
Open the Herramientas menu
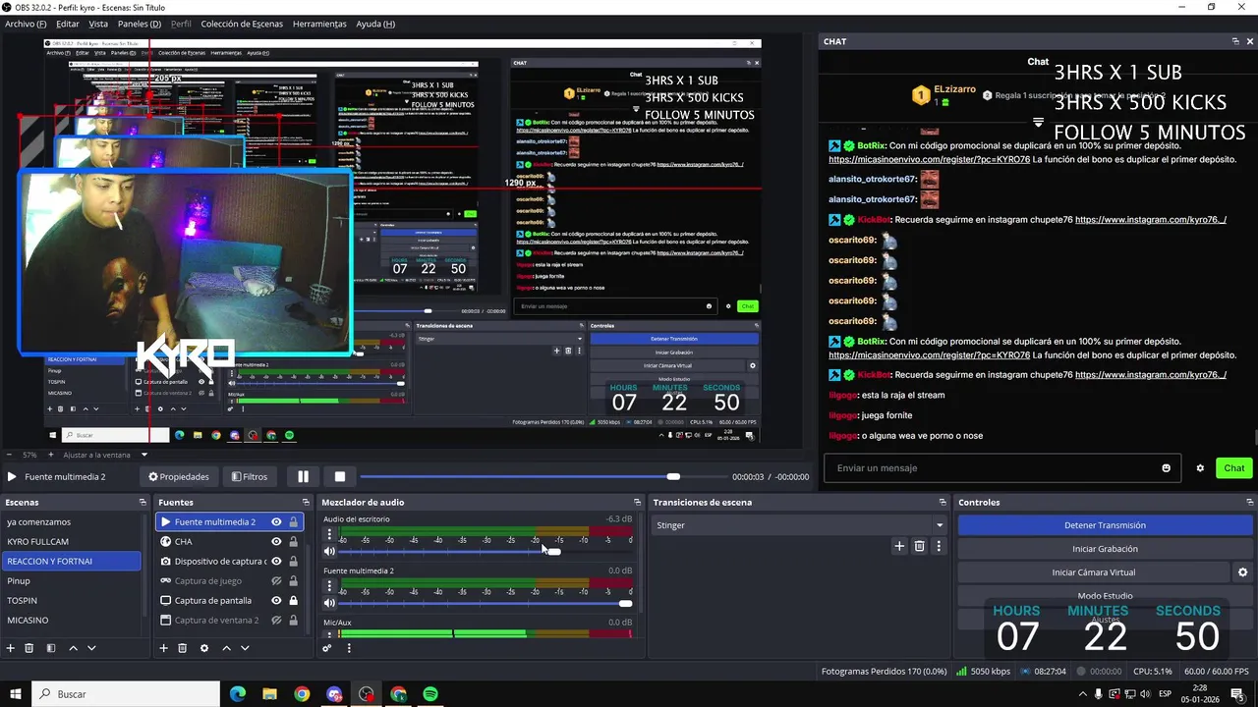pos(319,24)
